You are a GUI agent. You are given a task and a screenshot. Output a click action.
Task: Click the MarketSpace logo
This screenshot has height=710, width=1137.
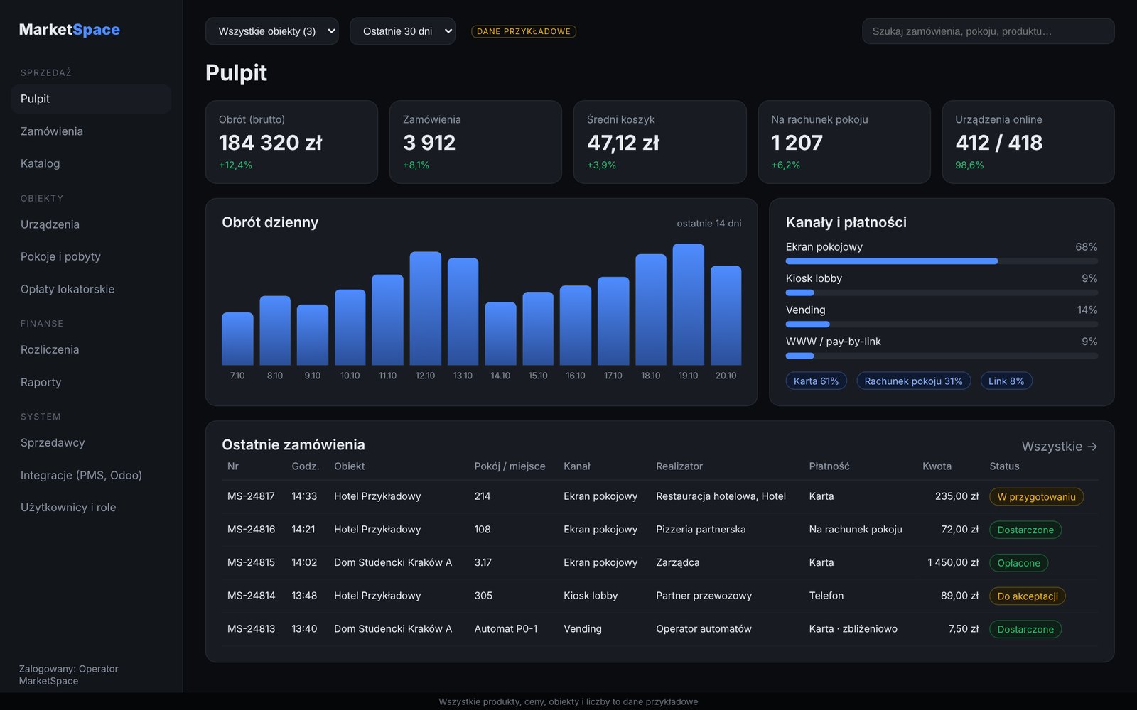[70, 29]
